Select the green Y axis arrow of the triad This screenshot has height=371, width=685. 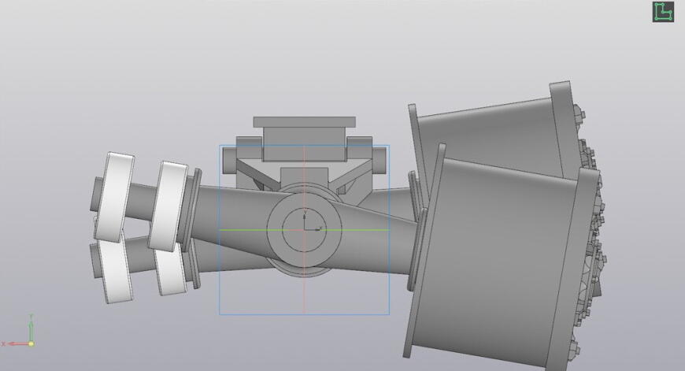31,328
